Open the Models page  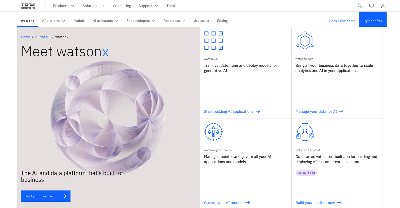coord(79,21)
